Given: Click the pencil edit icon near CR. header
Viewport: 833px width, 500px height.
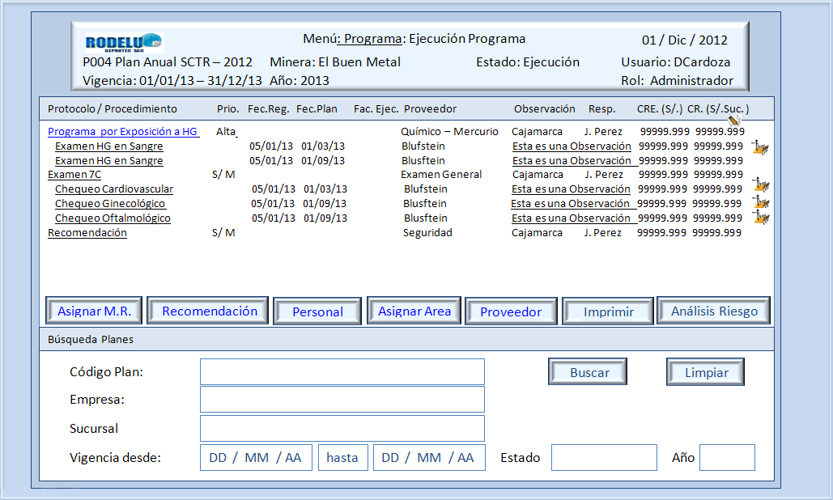Looking at the screenshot, I should pos(735,121).
